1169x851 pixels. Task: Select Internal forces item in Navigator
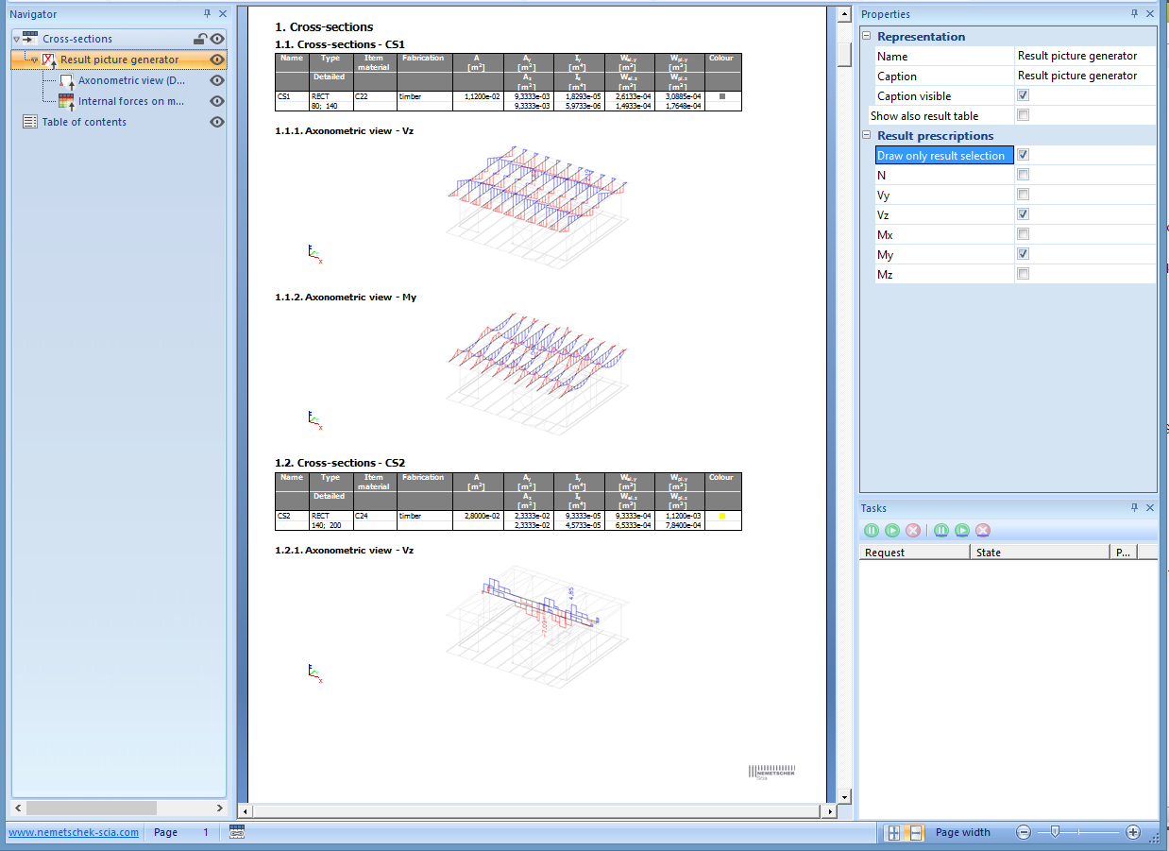click(130, 101)
